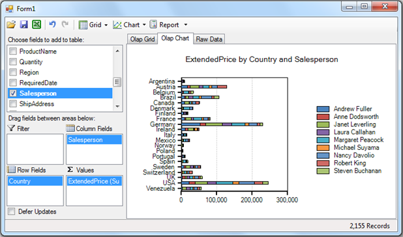403x237 pixels.
Task: Click the Grid toolbar icon
Action: coord(83,25)
